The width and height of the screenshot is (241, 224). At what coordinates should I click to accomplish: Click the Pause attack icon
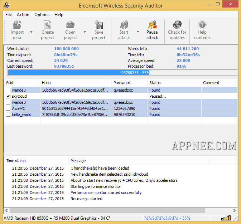coord(152,25)
